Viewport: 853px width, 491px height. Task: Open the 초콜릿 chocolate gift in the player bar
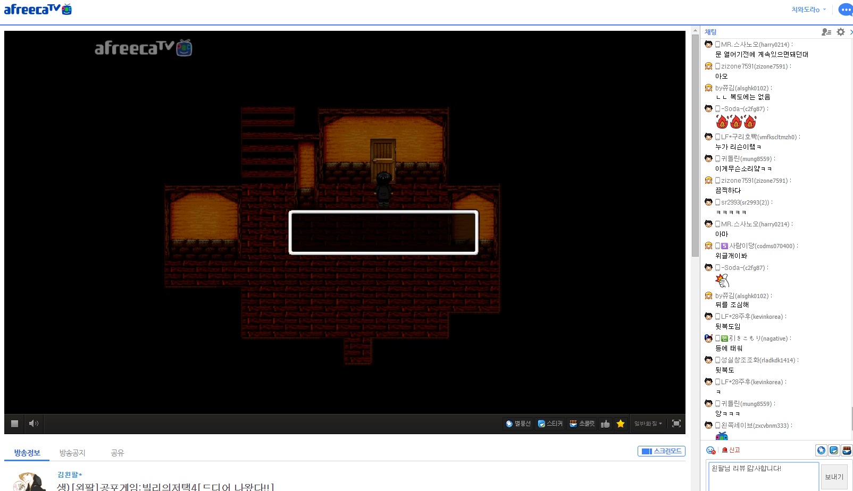click(582, 424)
